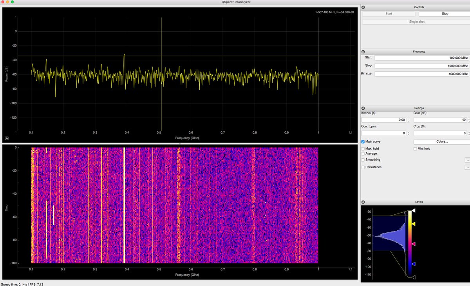Screen dimensions: 470x286
Task: Click the Interval [s] value field
Action: coord(384,119)
